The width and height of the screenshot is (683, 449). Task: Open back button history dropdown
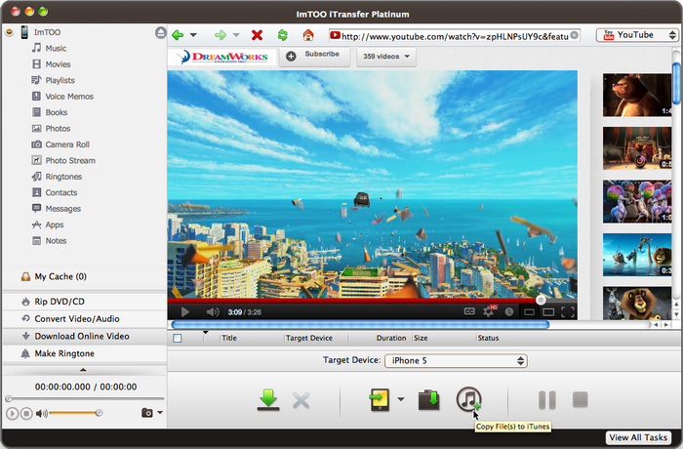click(x=193, y=35)
